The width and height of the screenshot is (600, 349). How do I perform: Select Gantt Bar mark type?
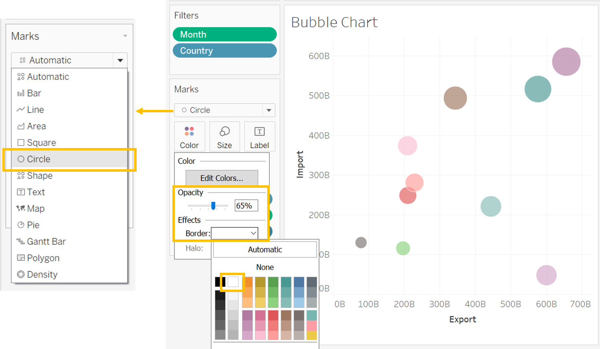[46, 241]
